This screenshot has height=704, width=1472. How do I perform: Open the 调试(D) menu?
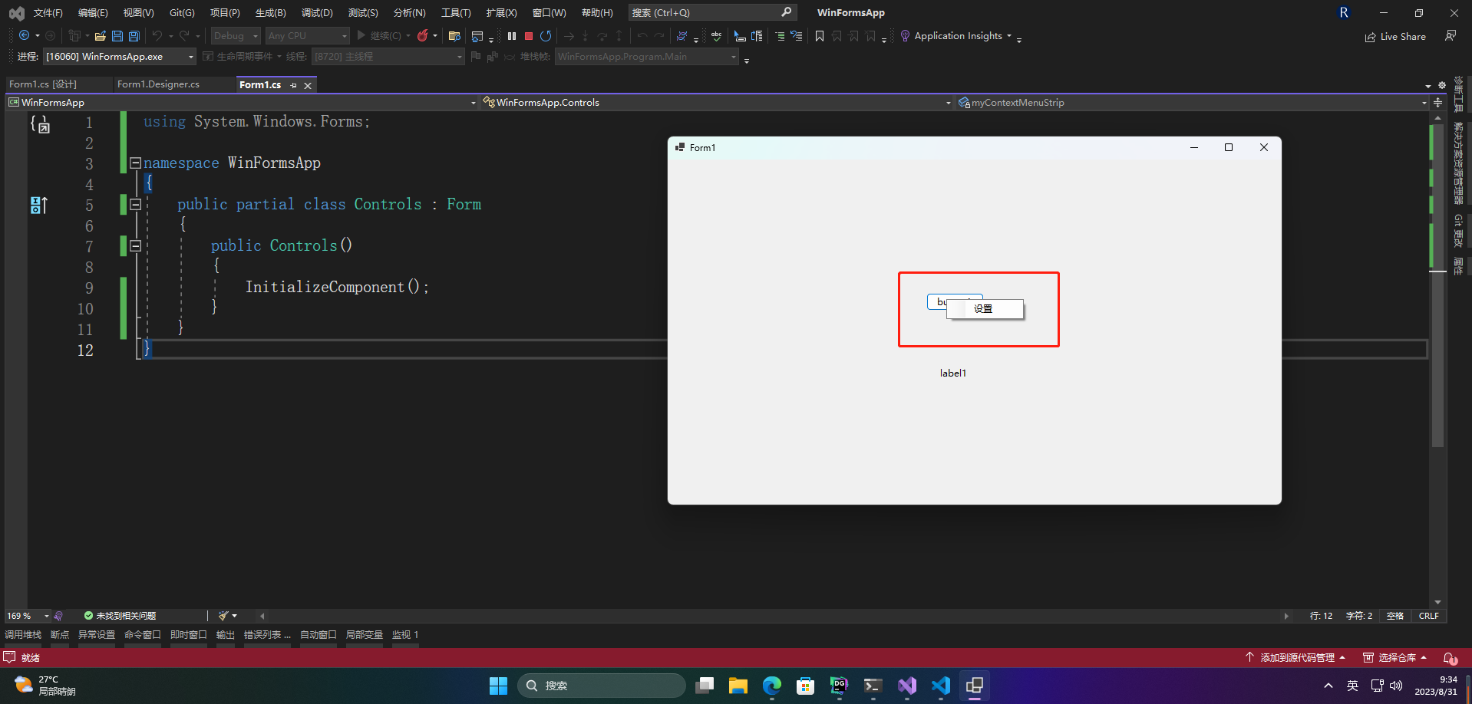click(x=317, y=12)
